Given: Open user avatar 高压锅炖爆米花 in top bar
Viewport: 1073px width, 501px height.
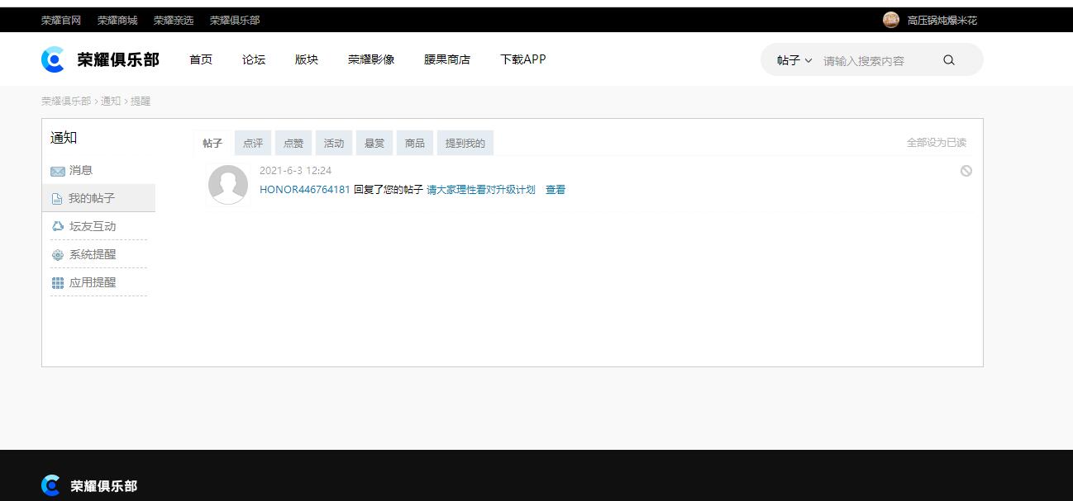Looking at the screenshot, I should click(x=890, y=20).
